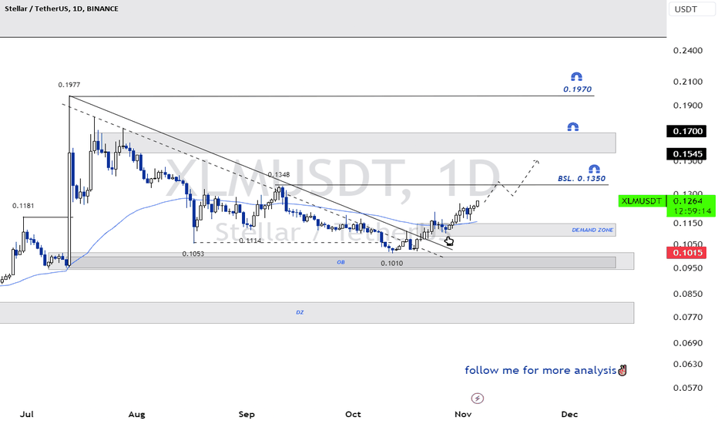Click the Aug label on time axis
718x424 pixels.
[x=136, y=415]
